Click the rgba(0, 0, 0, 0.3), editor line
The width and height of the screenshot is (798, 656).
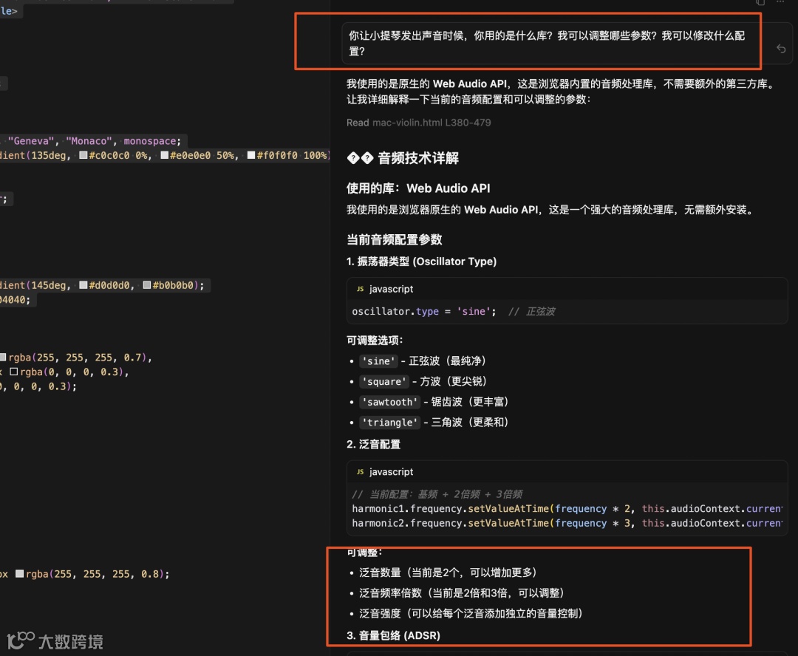pos(64,372)
